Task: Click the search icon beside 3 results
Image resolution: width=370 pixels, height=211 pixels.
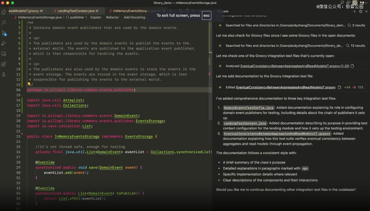Action: click(x=349, y=25)
